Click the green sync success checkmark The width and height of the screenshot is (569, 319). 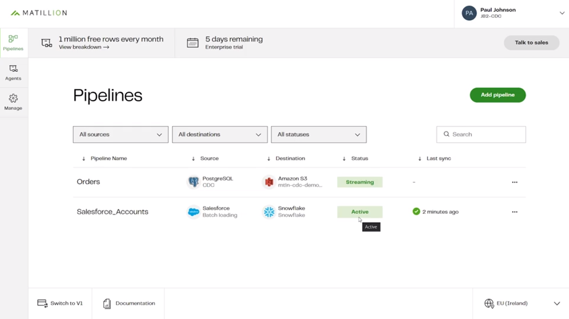[x=416, y=211]
